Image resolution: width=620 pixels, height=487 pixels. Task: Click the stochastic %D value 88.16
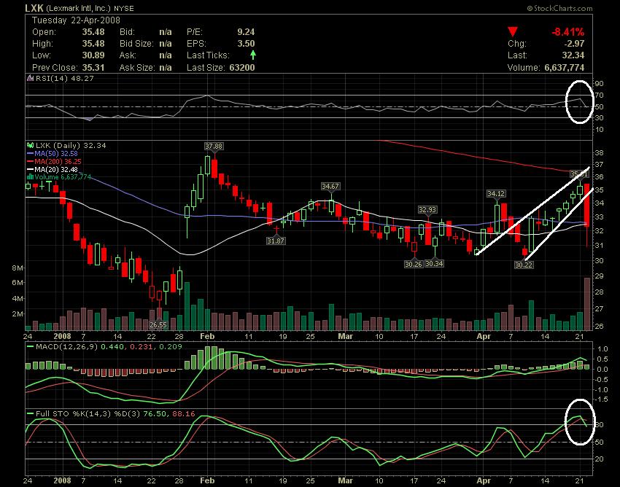(x=184, y=414)
